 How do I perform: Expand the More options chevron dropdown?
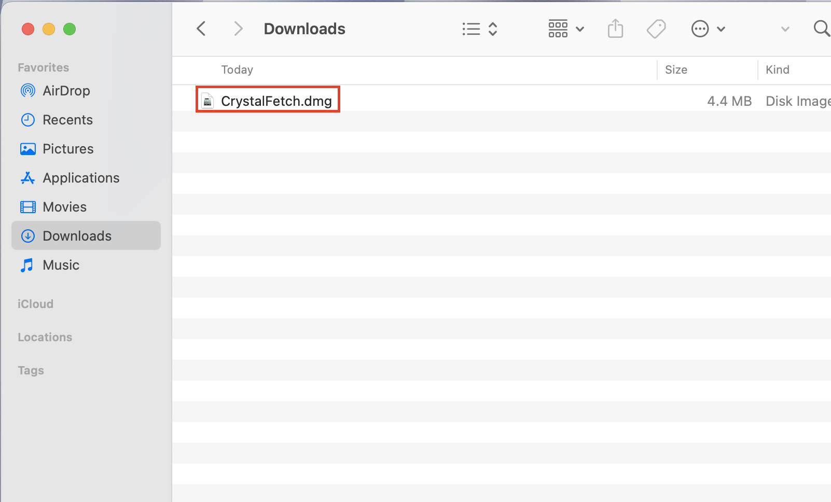point(721,29)
